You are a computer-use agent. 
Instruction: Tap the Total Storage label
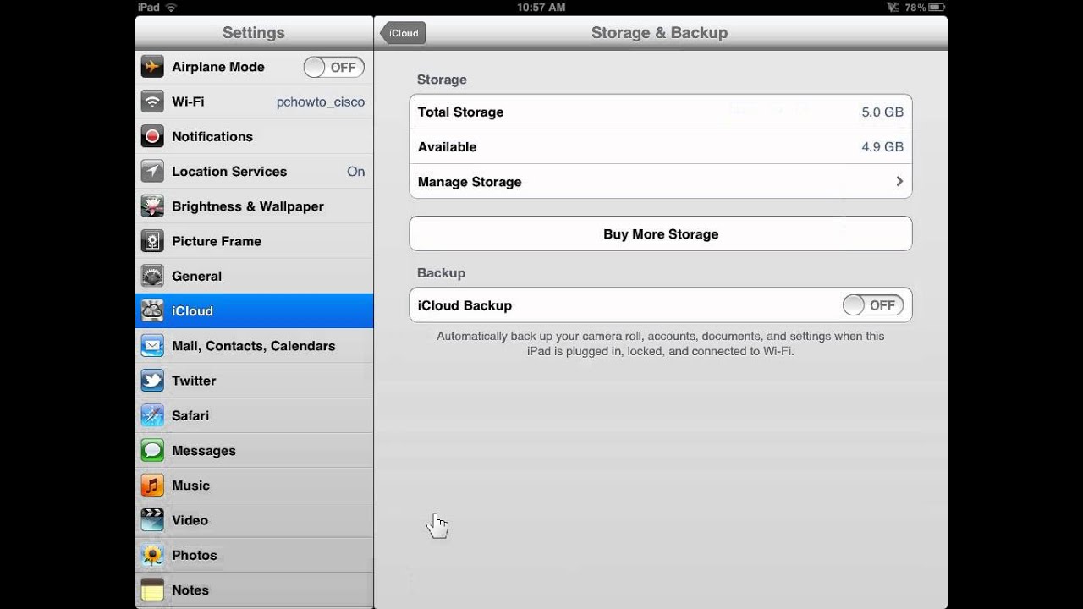461,112
